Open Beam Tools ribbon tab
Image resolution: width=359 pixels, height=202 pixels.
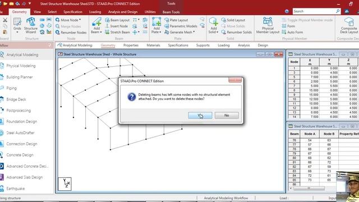[171, 12]
